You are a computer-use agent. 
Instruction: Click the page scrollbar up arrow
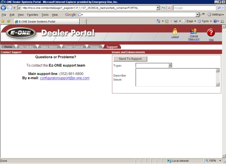223,26
